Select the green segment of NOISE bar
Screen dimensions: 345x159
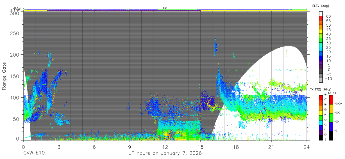click(x=331, y=118)
